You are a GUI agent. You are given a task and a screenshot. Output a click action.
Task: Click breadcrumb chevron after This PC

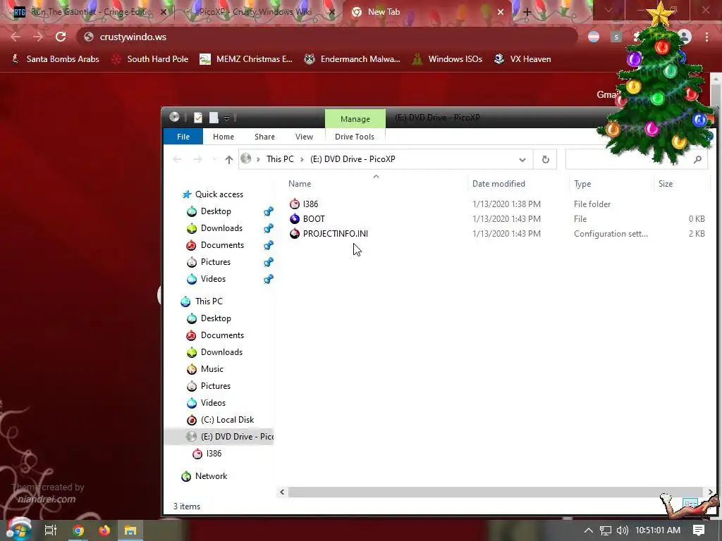(x=302, y=159)
